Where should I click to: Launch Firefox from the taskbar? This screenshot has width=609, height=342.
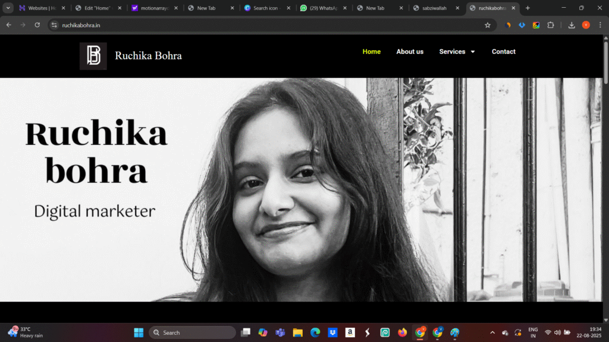[x=403, y=332]
